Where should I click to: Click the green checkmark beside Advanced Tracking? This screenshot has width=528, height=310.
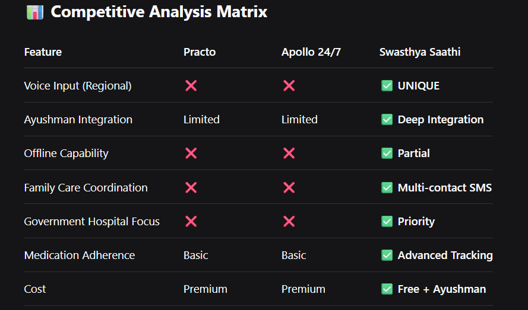[x=387, y=255]
